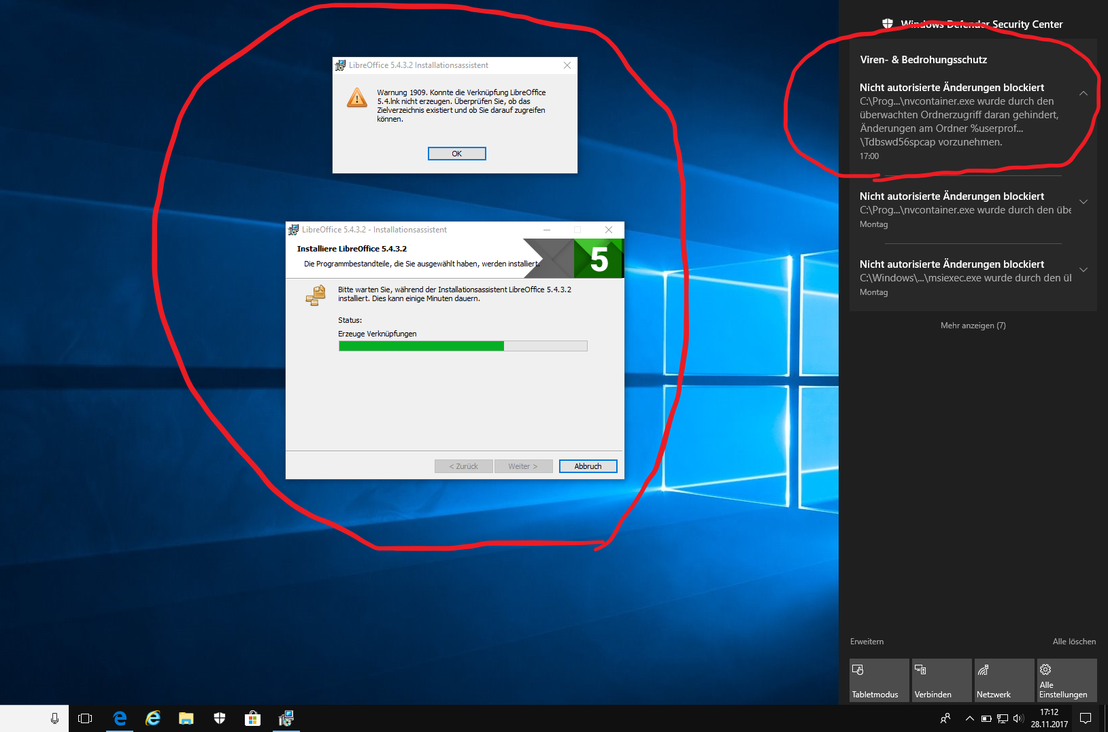Image resolution: width=1108 pixels, height=732 pixels.
Task: Expand the msiexec.exe blocked notification
Action: 1084,270
